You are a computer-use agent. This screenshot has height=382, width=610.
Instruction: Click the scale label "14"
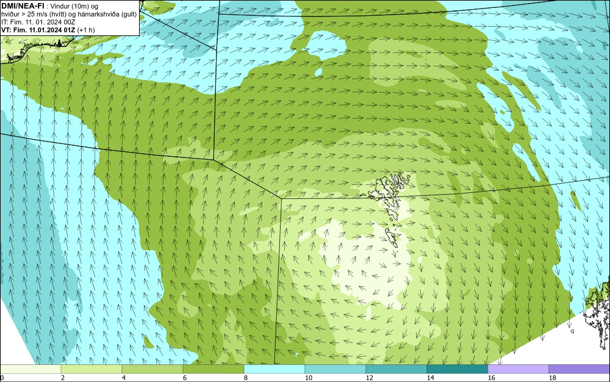tap(430, 378)
